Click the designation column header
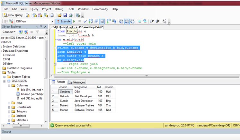The image size is (240, 140). click(80, 87)
